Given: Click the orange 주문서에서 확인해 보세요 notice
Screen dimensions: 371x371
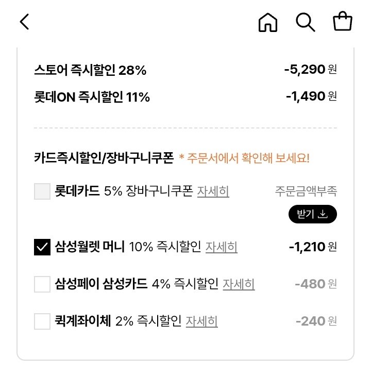Looking at the screenshot, I should pos(244,158).
